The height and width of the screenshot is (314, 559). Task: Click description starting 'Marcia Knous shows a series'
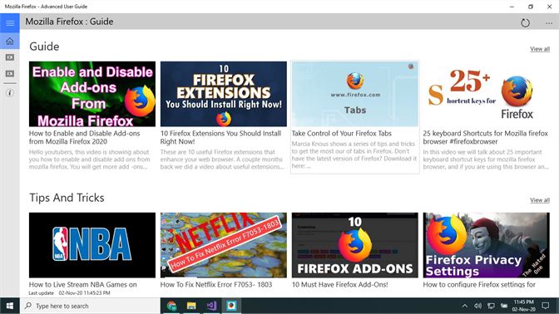tap(354, 155)
